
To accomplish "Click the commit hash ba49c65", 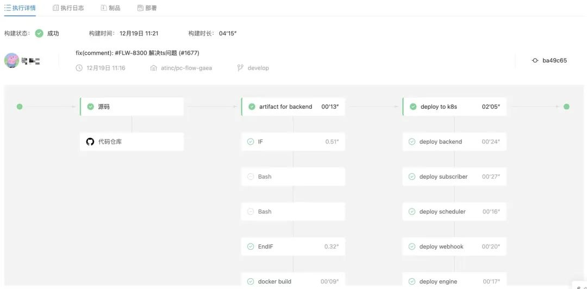I will (554, 60).
